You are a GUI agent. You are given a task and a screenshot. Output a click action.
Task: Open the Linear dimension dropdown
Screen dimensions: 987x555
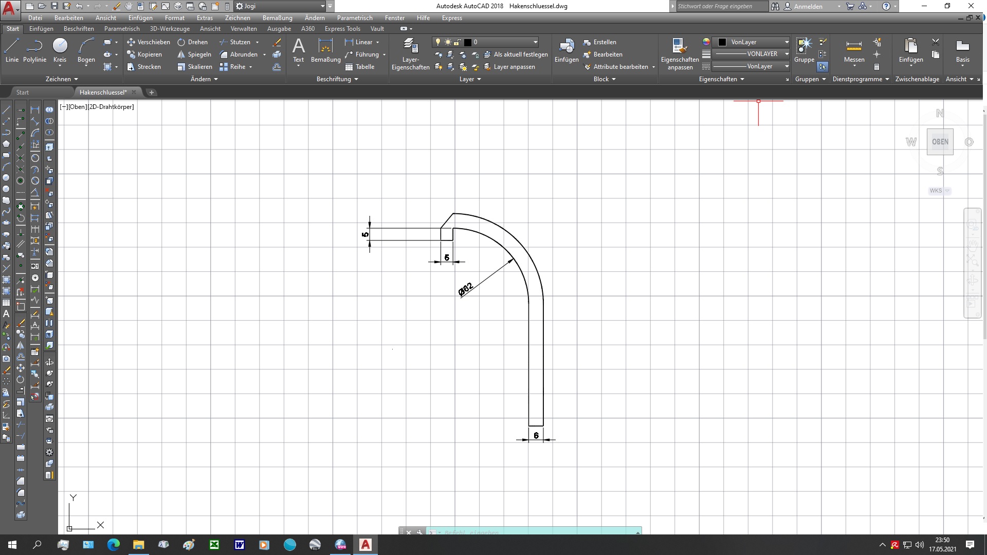[377, 42]
